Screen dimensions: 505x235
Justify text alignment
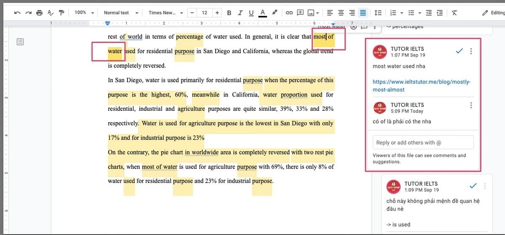(x=363, y=13)
